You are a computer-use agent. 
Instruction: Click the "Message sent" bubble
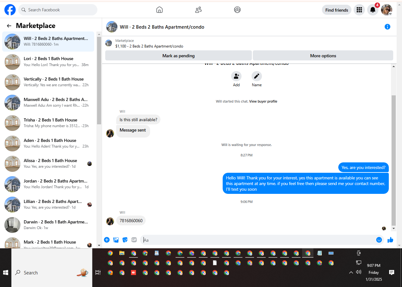[x=133, y=131]
